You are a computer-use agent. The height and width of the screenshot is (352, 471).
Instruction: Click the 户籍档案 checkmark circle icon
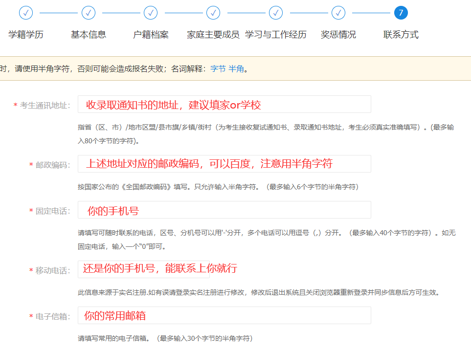151,13
